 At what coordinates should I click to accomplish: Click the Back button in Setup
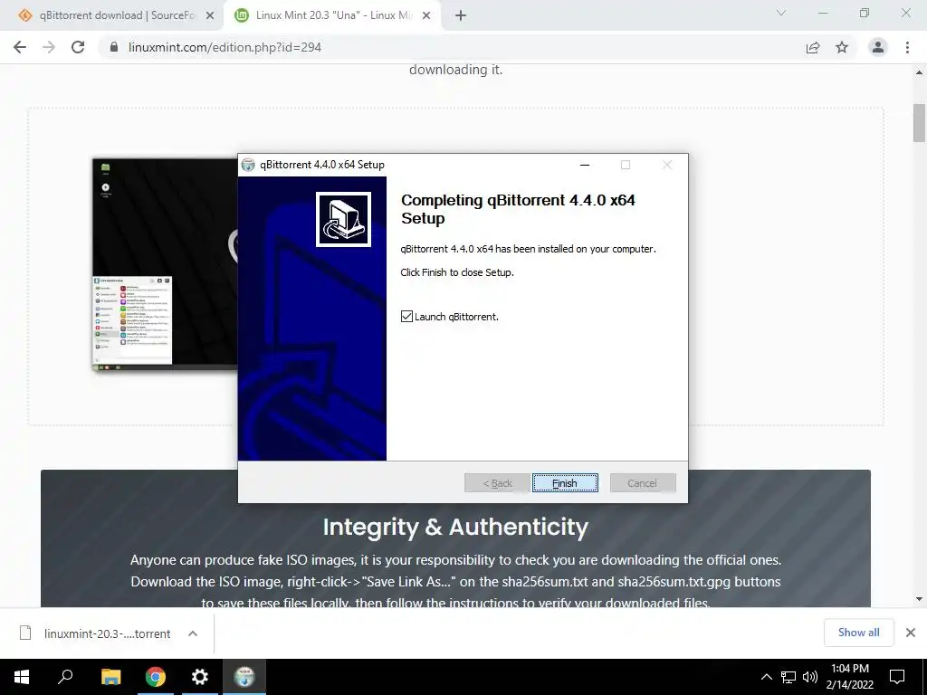pyautogui.click(x=497, y=483)
